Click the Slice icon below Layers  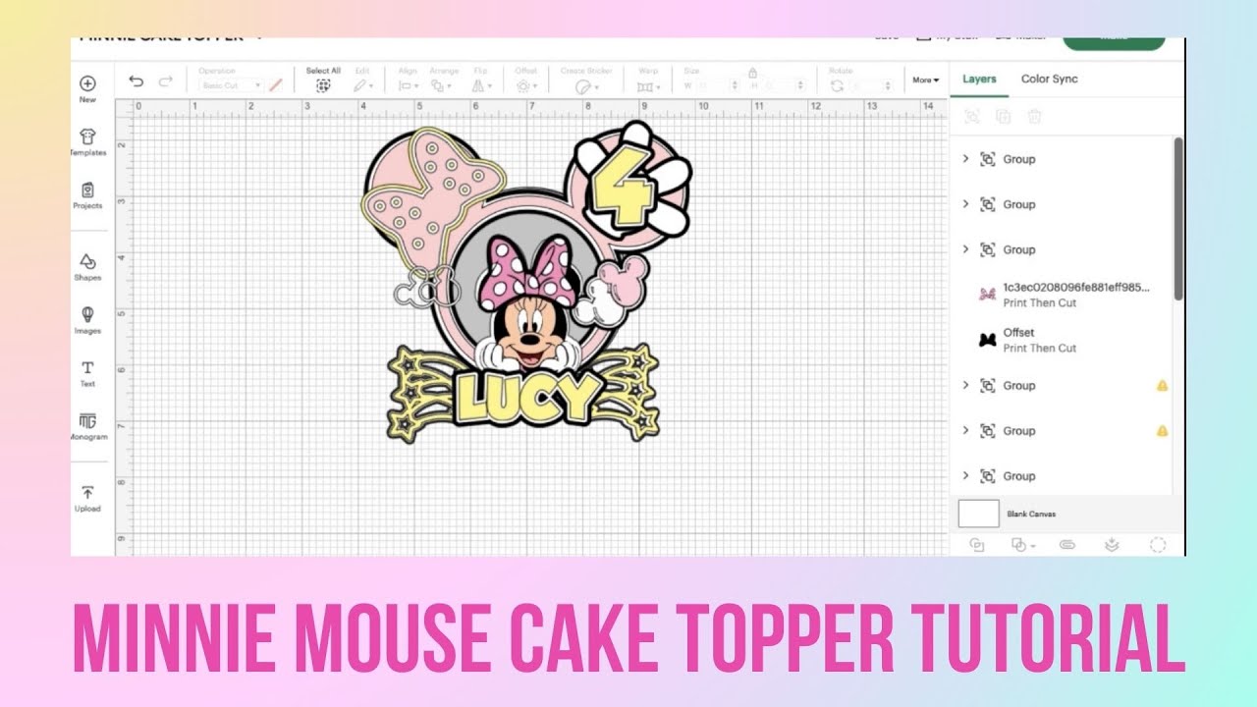977,544
